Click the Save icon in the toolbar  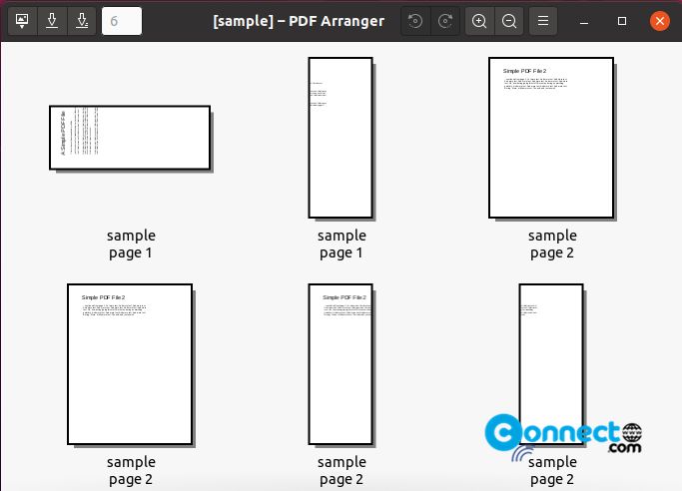tap(52, 21)
